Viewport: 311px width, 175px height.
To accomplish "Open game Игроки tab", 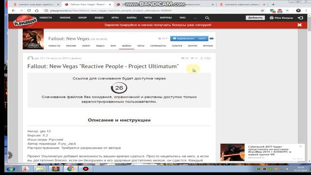I will pos(208,46).
